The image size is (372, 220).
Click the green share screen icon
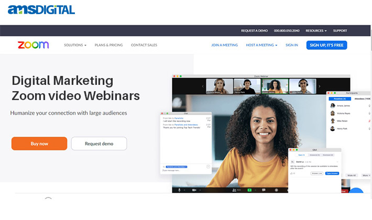coord(249,190)
